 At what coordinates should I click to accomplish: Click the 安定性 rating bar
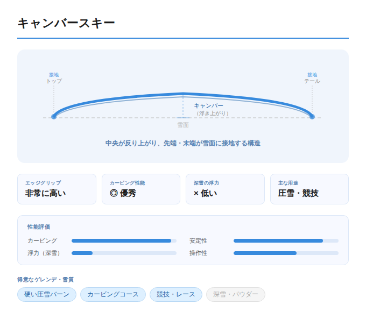(286, 240)
